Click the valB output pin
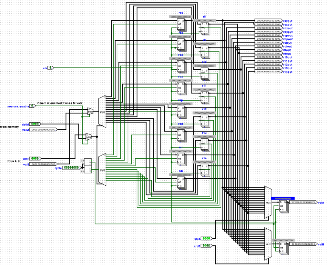Image resolution: width=327 pixels, height=265 pixels. point(303,244)
